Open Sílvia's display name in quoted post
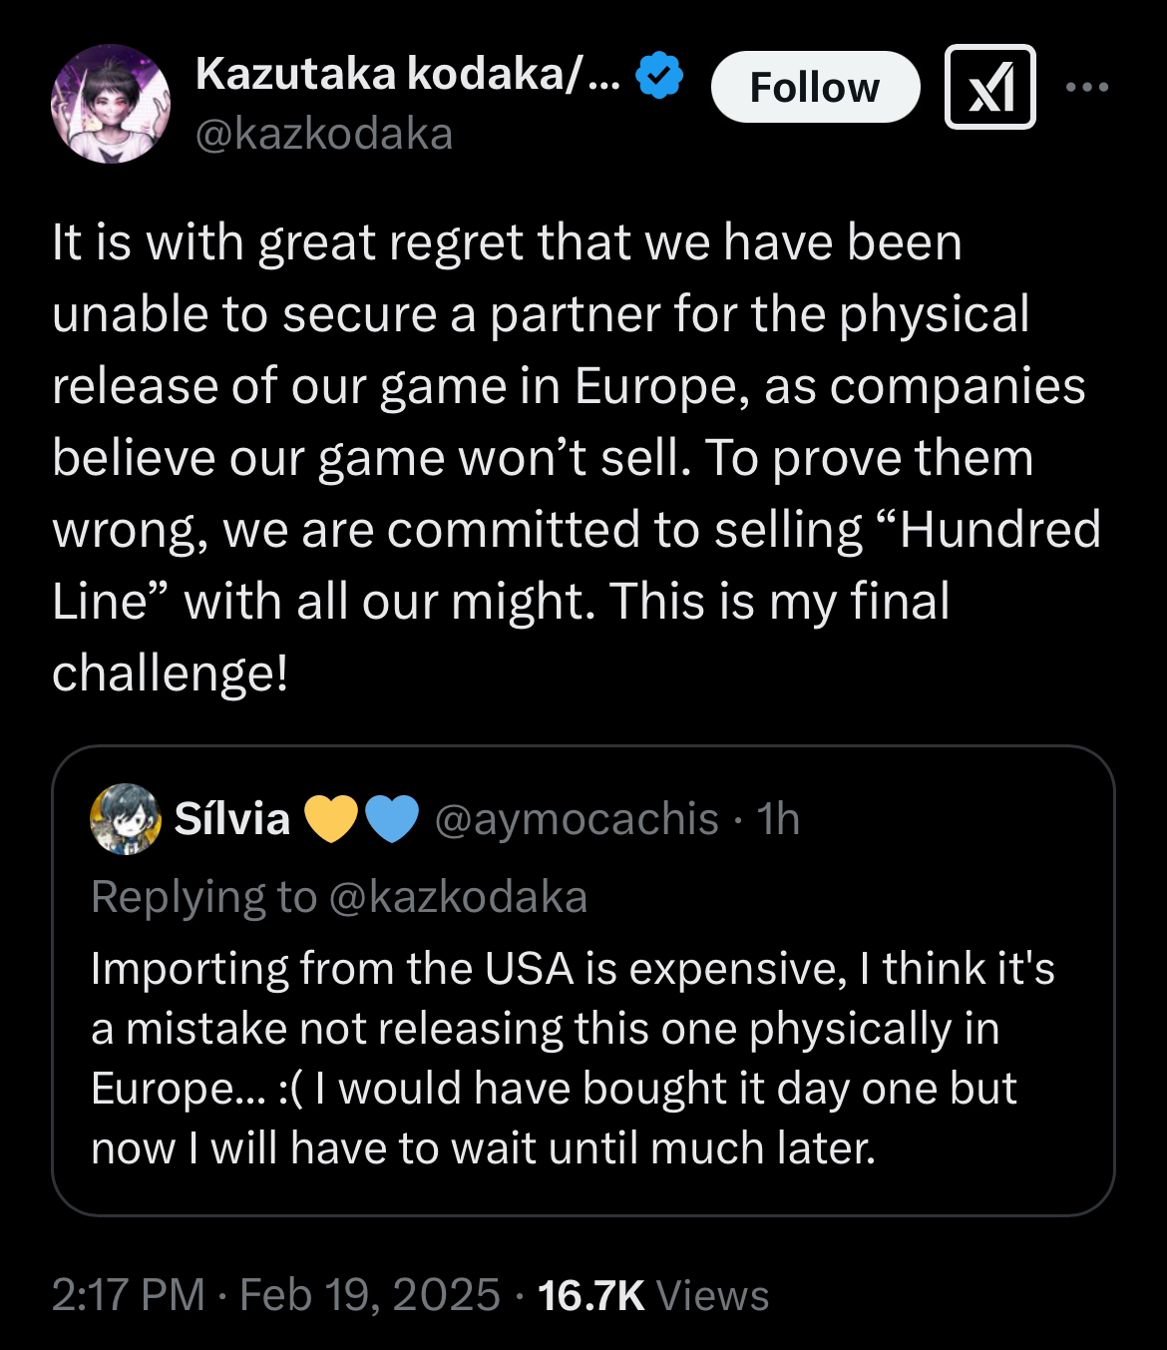The width and height of the screenshot is (1167, 1350). point(232,819)
